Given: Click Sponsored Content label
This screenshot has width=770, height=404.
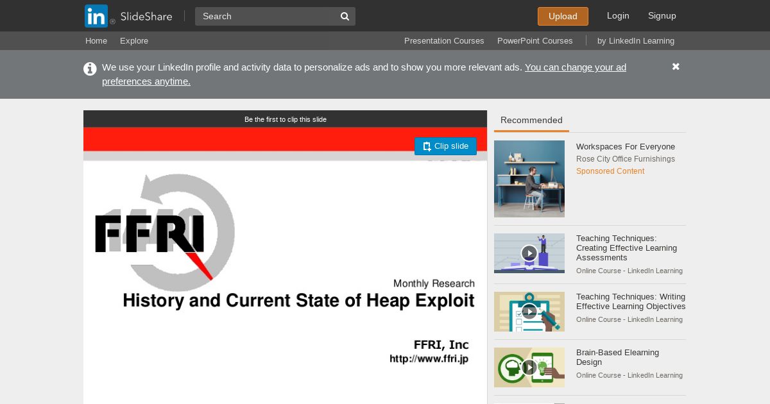Looking at the screenshot, I should 610,171.
